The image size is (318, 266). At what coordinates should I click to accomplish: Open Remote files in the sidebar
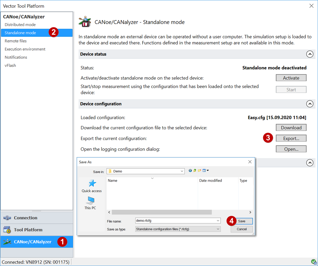(x=16, y=41)
